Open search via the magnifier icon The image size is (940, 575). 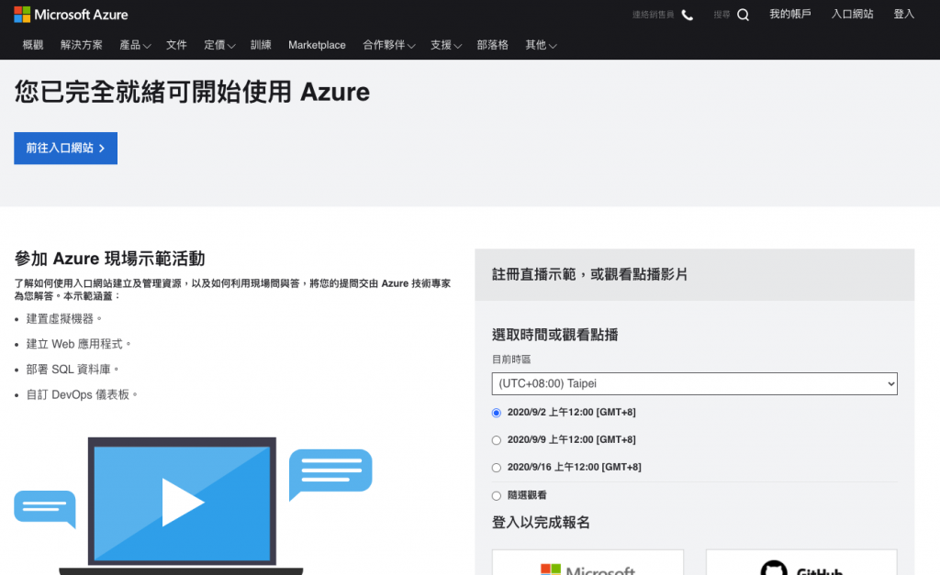(x=743, y=15)
